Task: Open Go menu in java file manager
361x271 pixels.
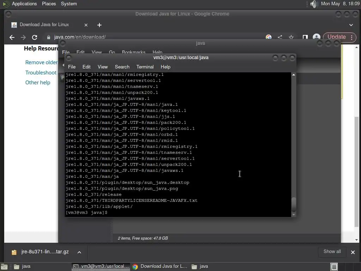Action: point(112,52)
